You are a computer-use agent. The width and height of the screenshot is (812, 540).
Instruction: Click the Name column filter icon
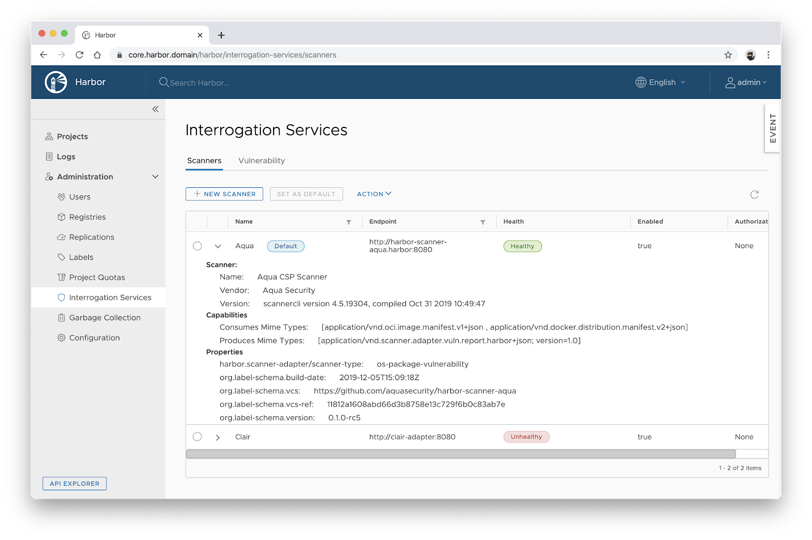coord(349,222)
